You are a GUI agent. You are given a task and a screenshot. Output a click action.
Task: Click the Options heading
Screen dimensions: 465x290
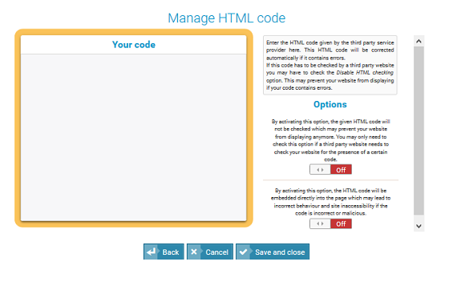click(330, 104)
